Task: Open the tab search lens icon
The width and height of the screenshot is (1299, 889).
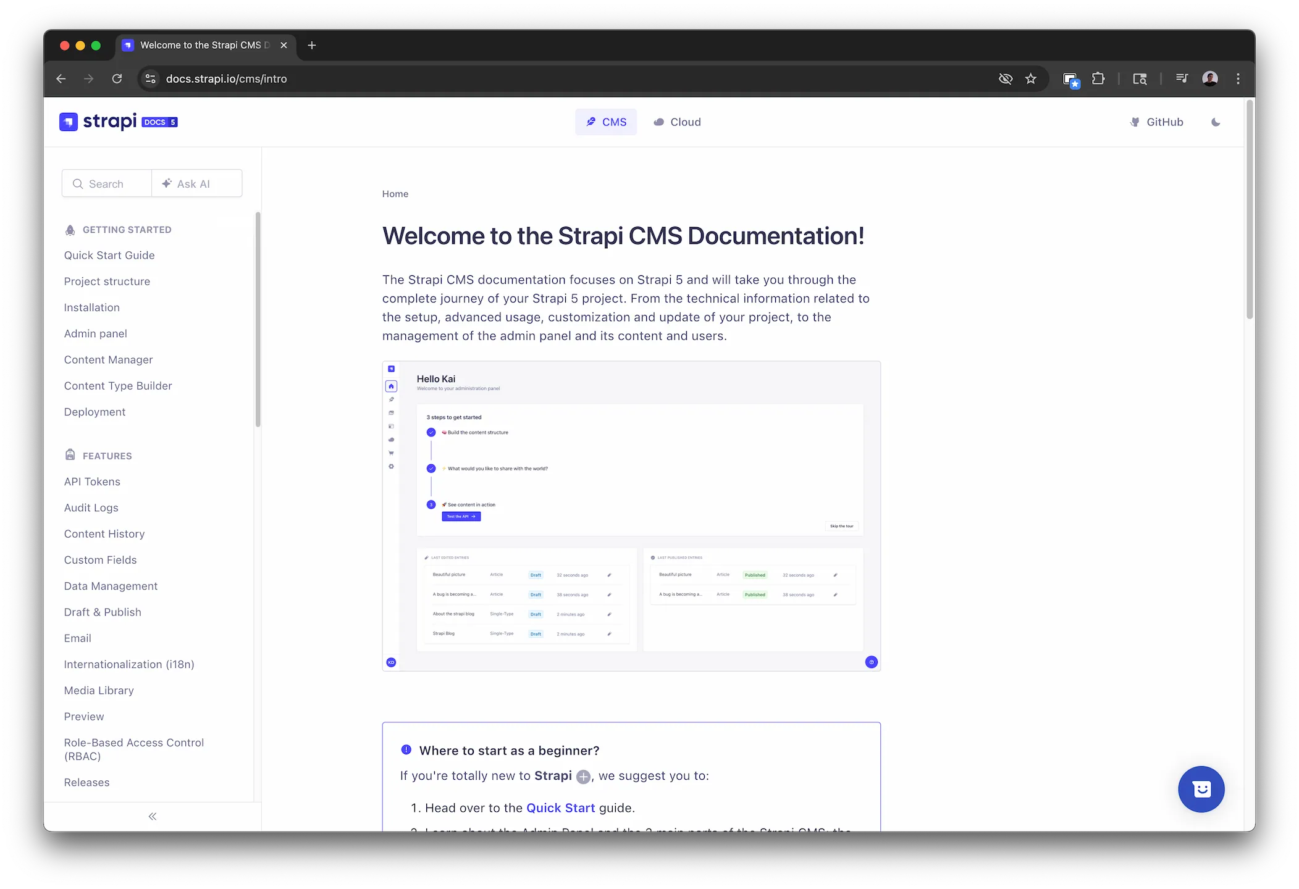Action: [x=1139, y=78]
